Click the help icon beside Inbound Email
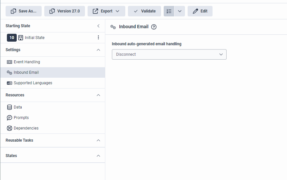 point(154,27)
